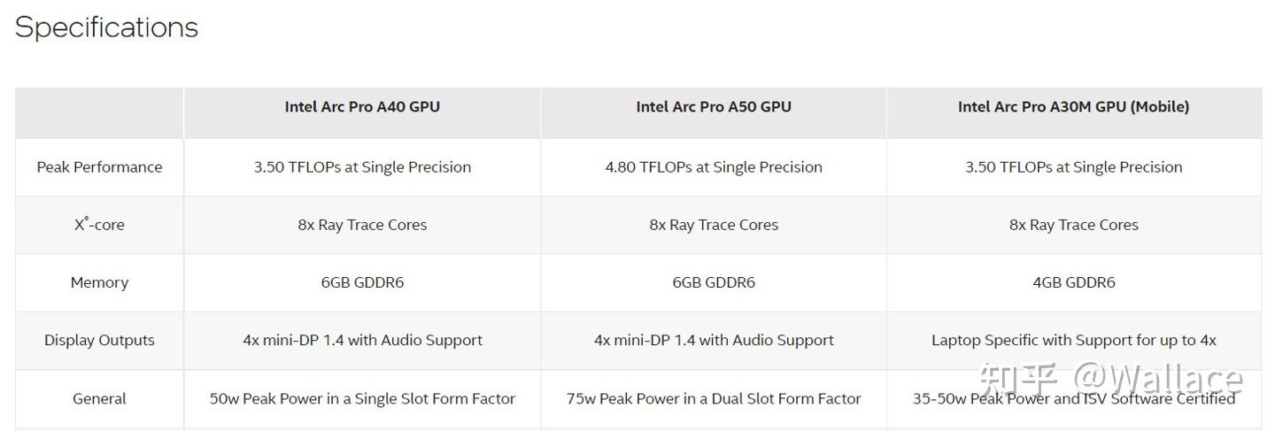1275x431 pixels.
Task: Click the A30M GPU's 3.50 TFLOPs cell
Action: click(x=1073, y=167)
